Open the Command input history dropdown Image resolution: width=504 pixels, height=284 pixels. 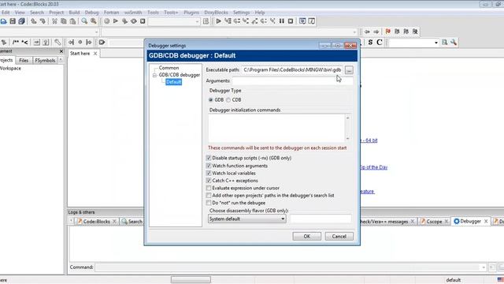point(484,267)
